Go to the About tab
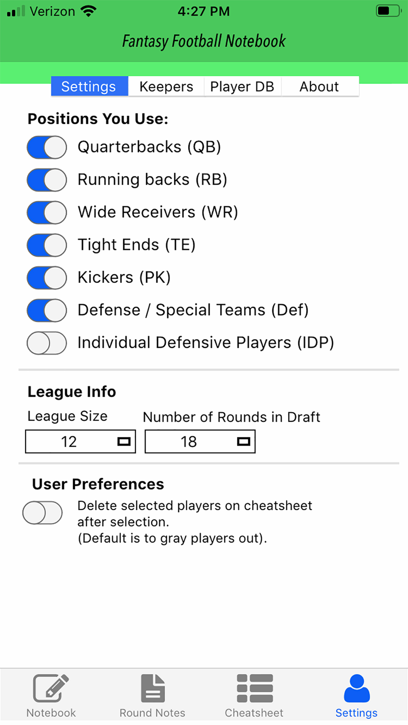 [x=320, y=86]
